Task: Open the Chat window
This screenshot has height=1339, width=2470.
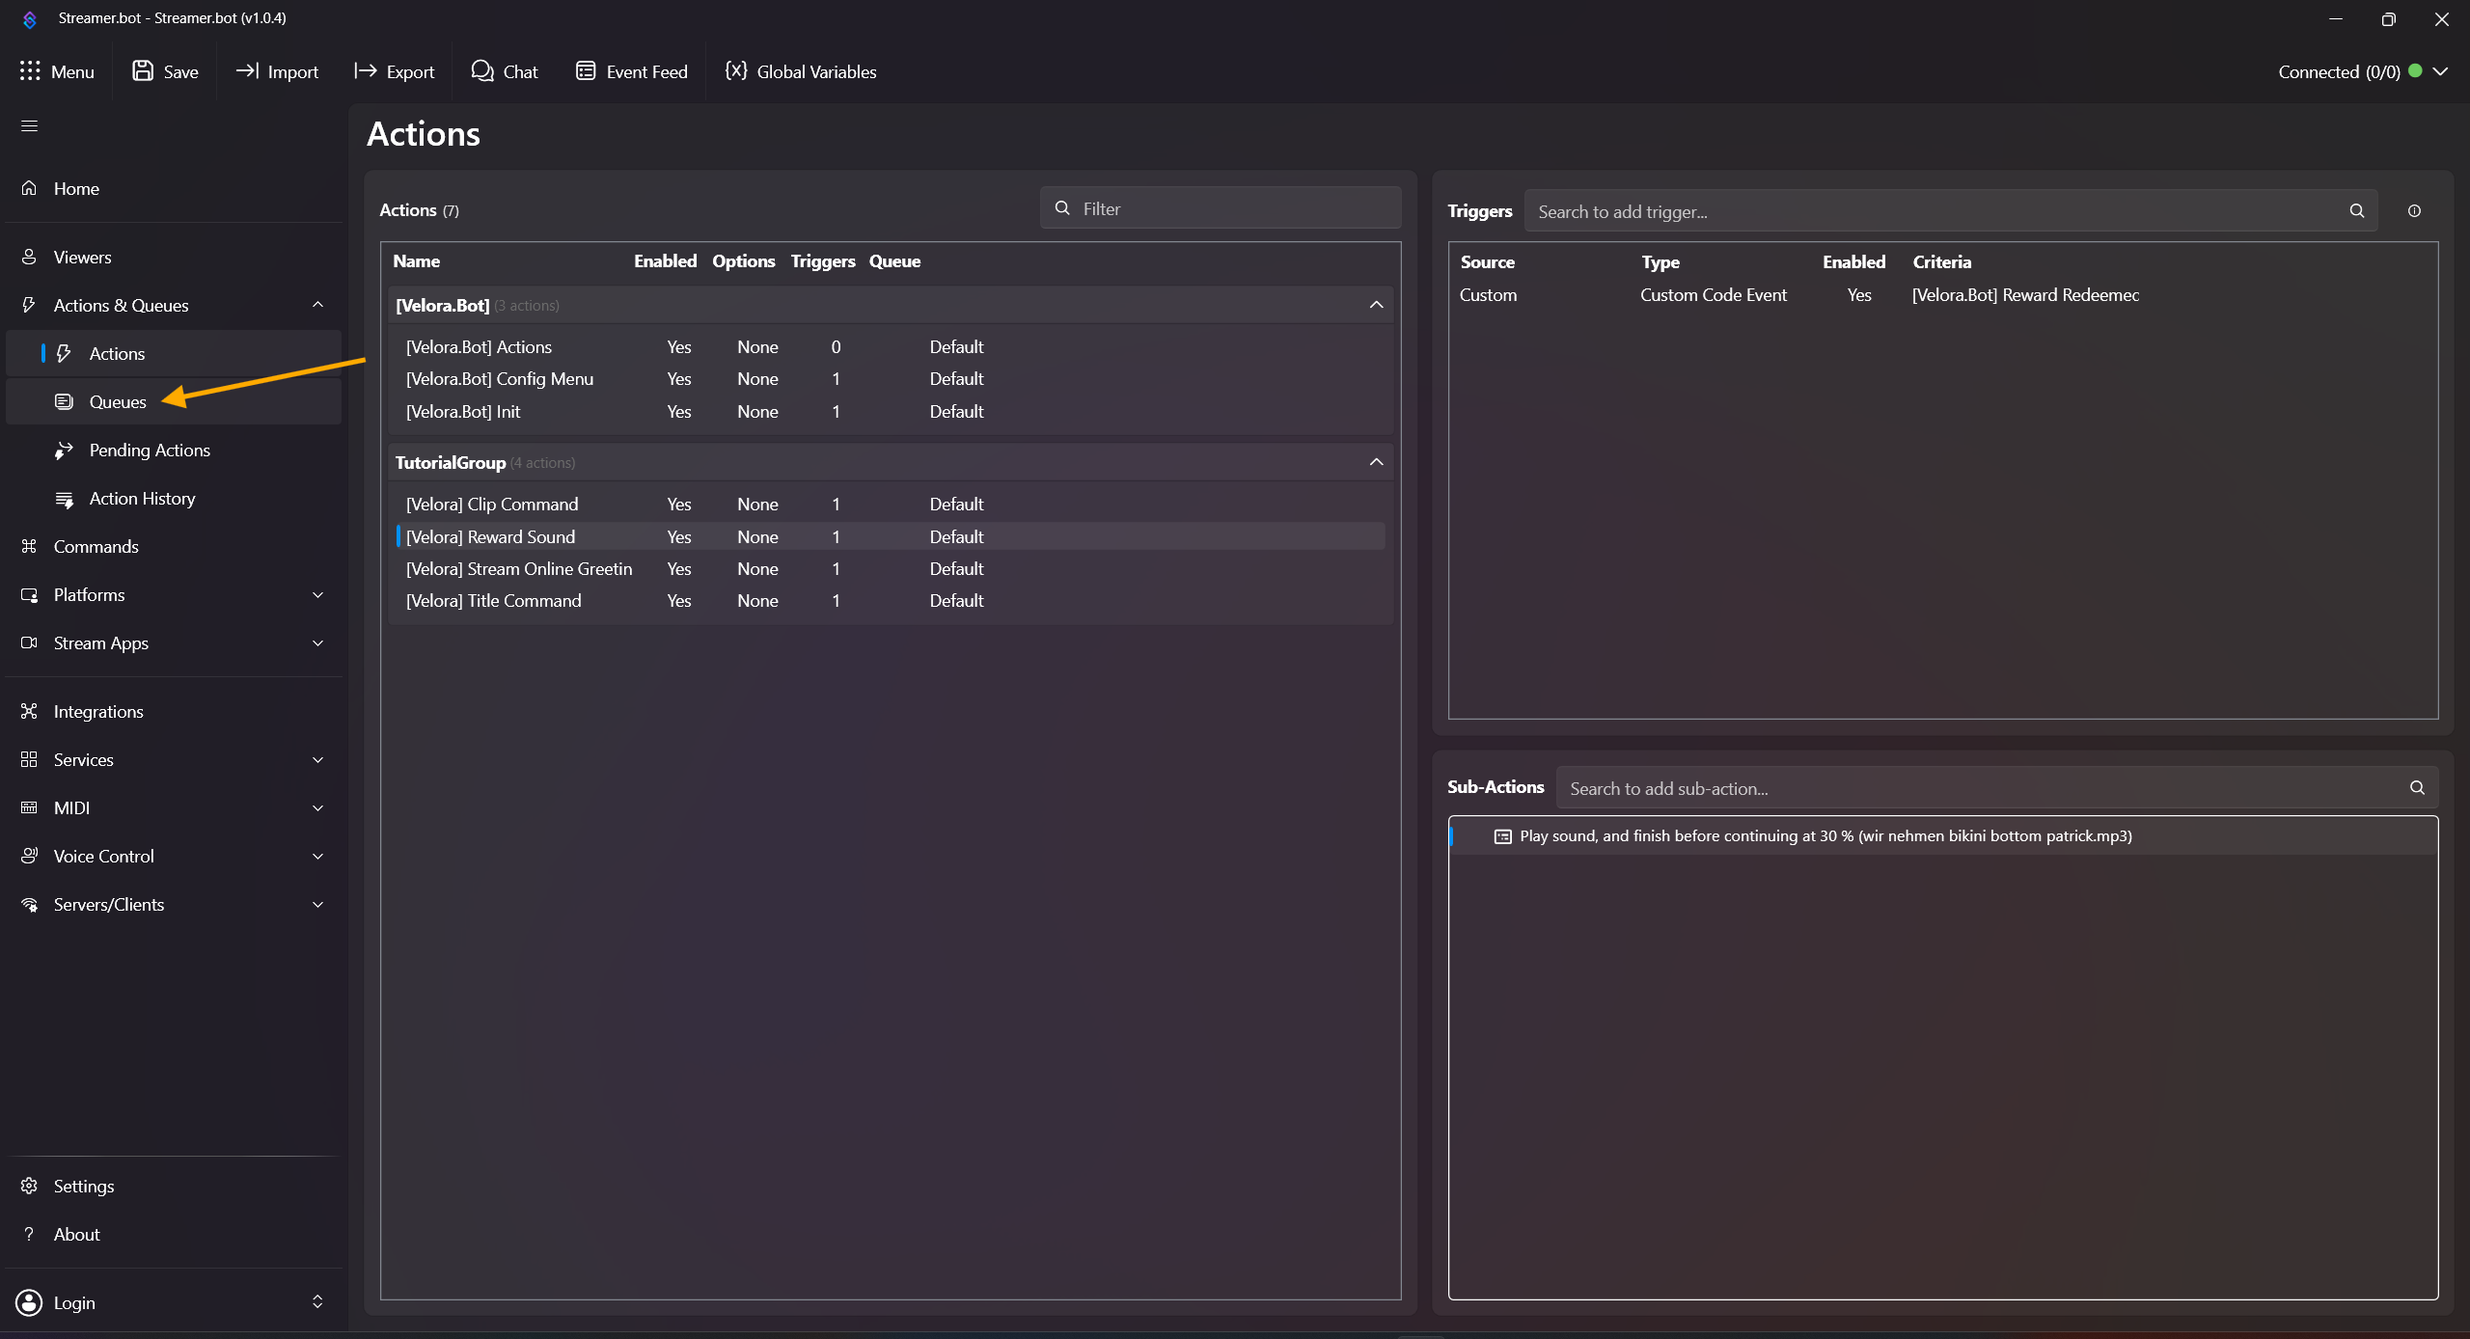Action: [505, 71]
